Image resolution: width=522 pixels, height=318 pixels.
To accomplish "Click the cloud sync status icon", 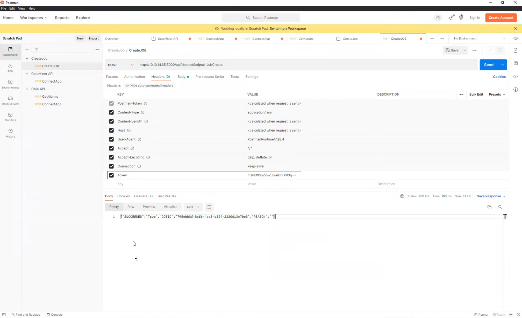I will 438,18.
